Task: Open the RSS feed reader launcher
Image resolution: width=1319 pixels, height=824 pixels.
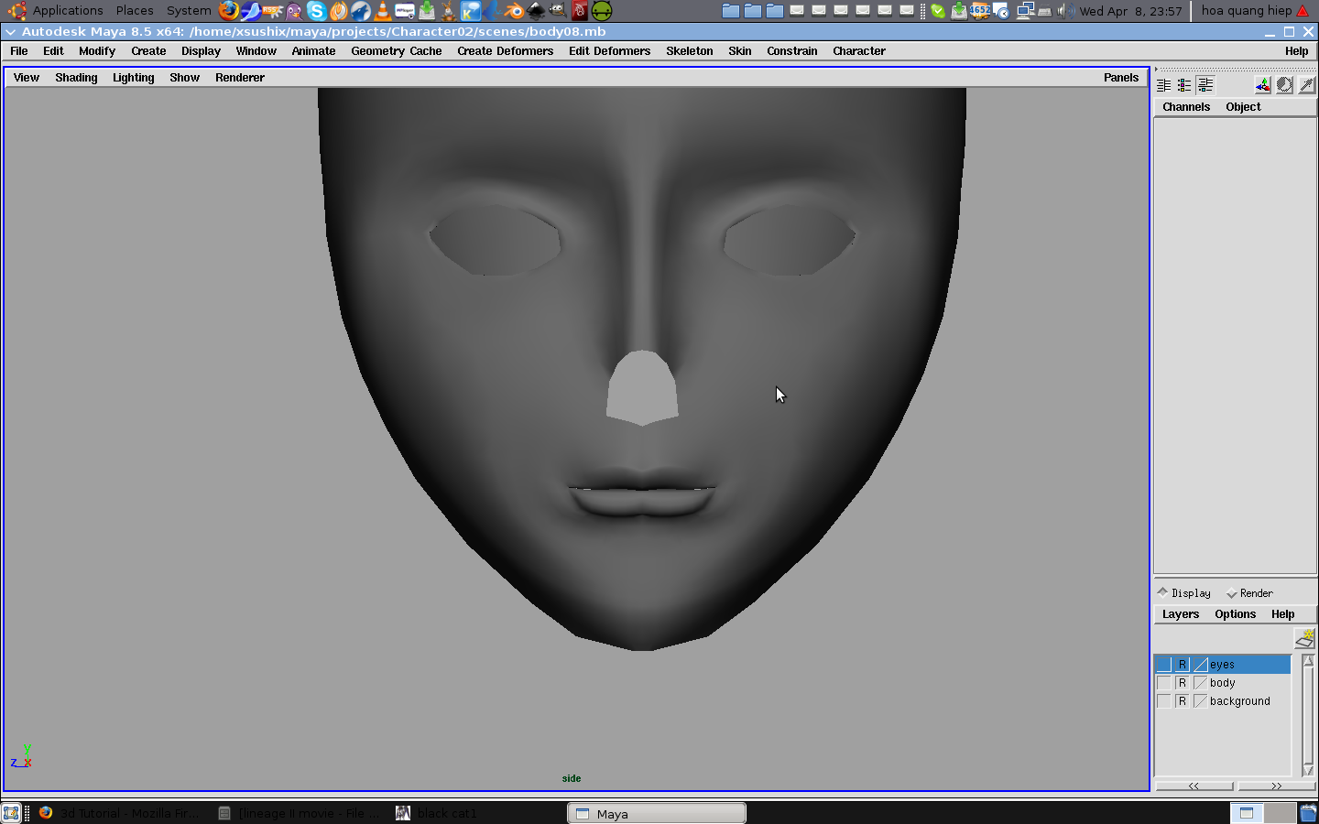Action: (x=272, y=11)
